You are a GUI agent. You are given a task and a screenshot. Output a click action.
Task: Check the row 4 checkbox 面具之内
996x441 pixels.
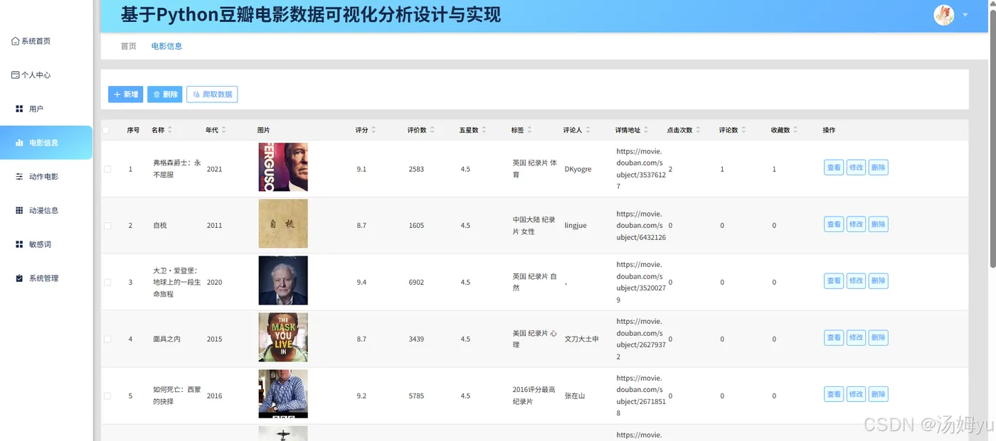107,339
